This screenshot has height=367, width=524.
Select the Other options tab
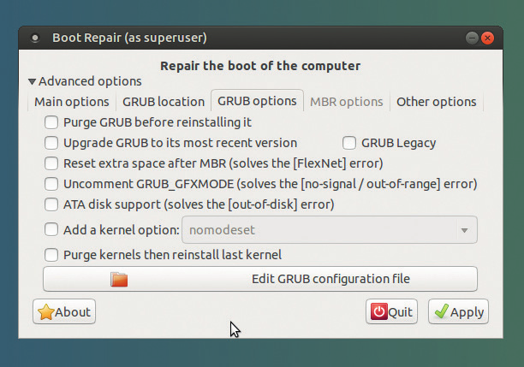pos(436,102)
